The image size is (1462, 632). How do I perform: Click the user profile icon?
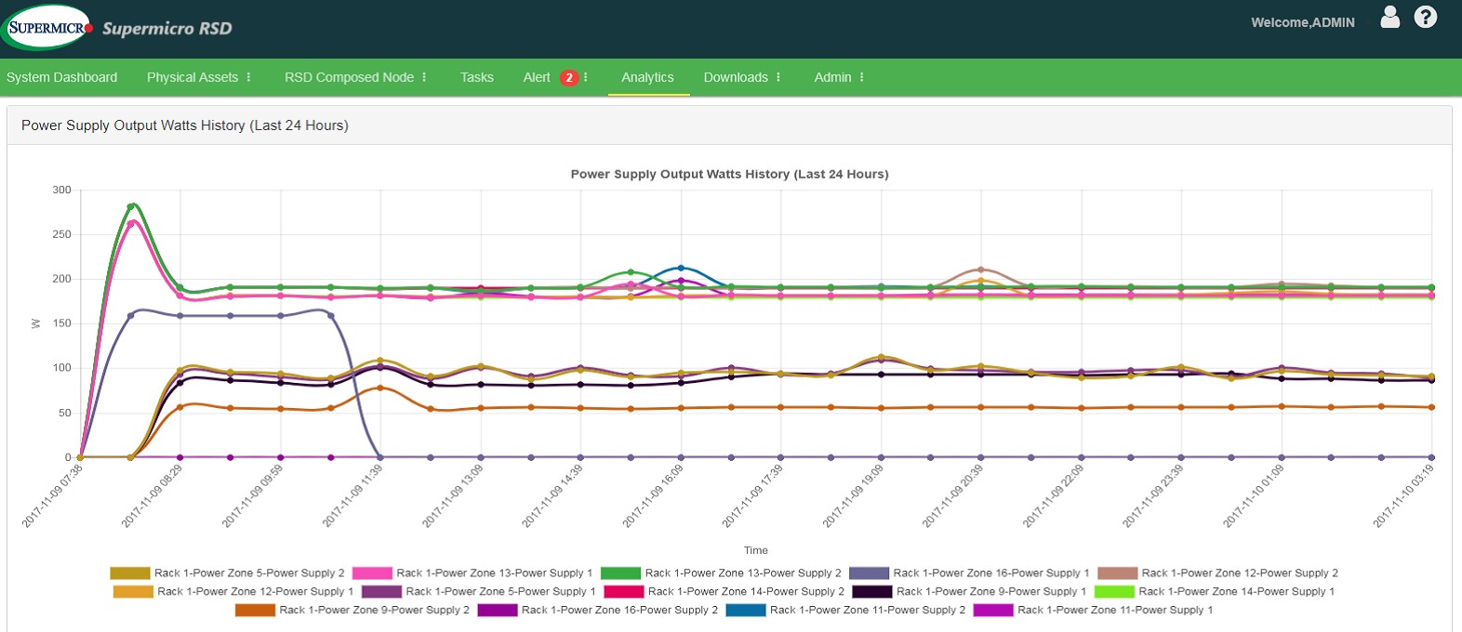1389,18
